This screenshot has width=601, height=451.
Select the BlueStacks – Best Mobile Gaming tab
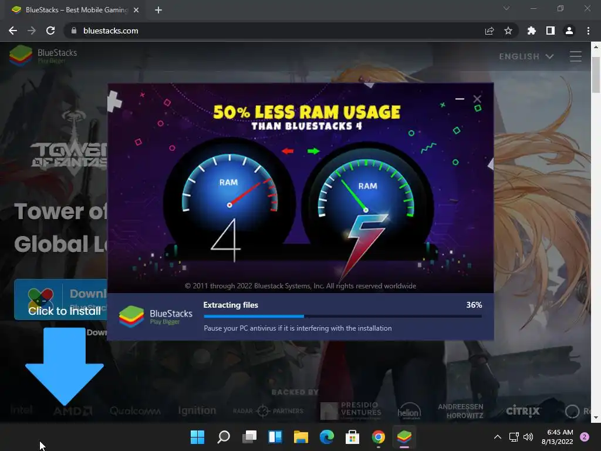[73, 10]
